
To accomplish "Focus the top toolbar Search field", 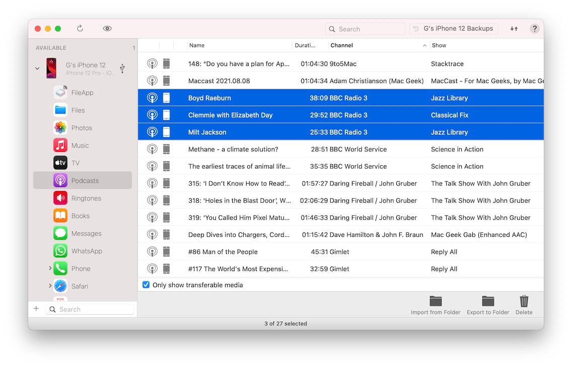I will [x=365, y=29].
